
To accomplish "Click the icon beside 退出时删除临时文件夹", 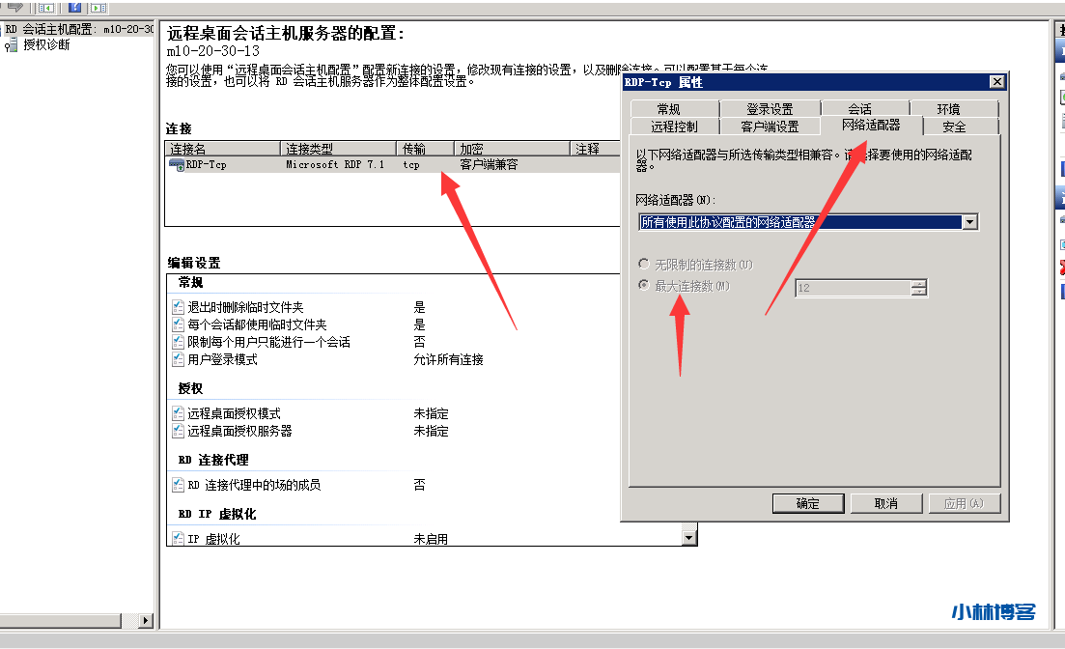I will pos(178,307).
